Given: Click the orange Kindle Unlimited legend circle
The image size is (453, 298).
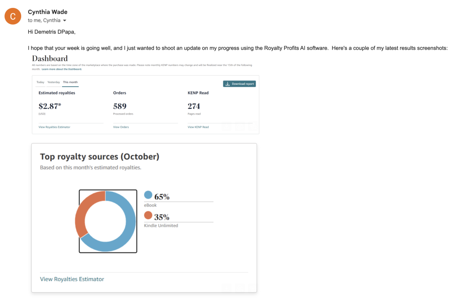Looking at the screenshot, I should [148, 215].
